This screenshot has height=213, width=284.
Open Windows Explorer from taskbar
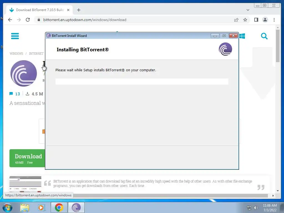25,208
